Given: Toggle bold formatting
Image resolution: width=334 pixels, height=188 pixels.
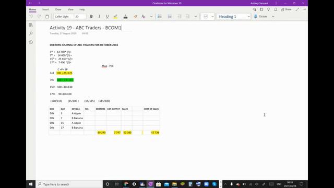Looking at the screenshot, I should [91, 16].
